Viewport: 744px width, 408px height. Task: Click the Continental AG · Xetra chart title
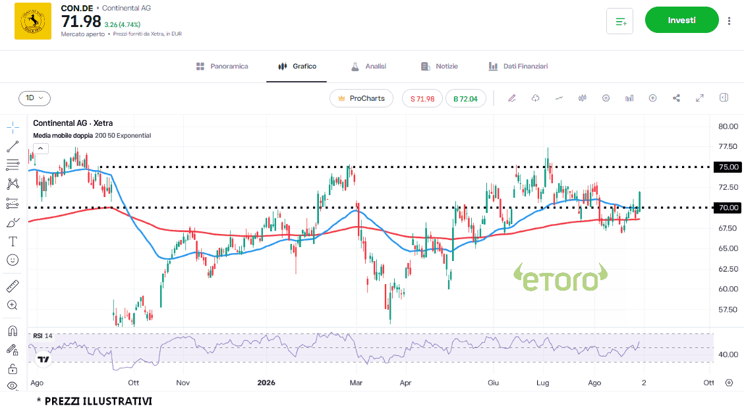[73, 123]
